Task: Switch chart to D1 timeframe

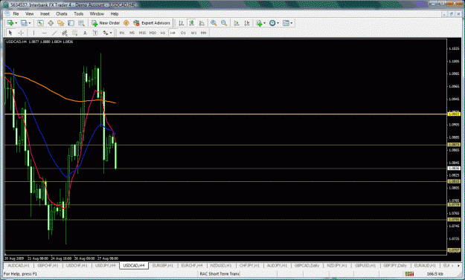Action: (183, 33)
